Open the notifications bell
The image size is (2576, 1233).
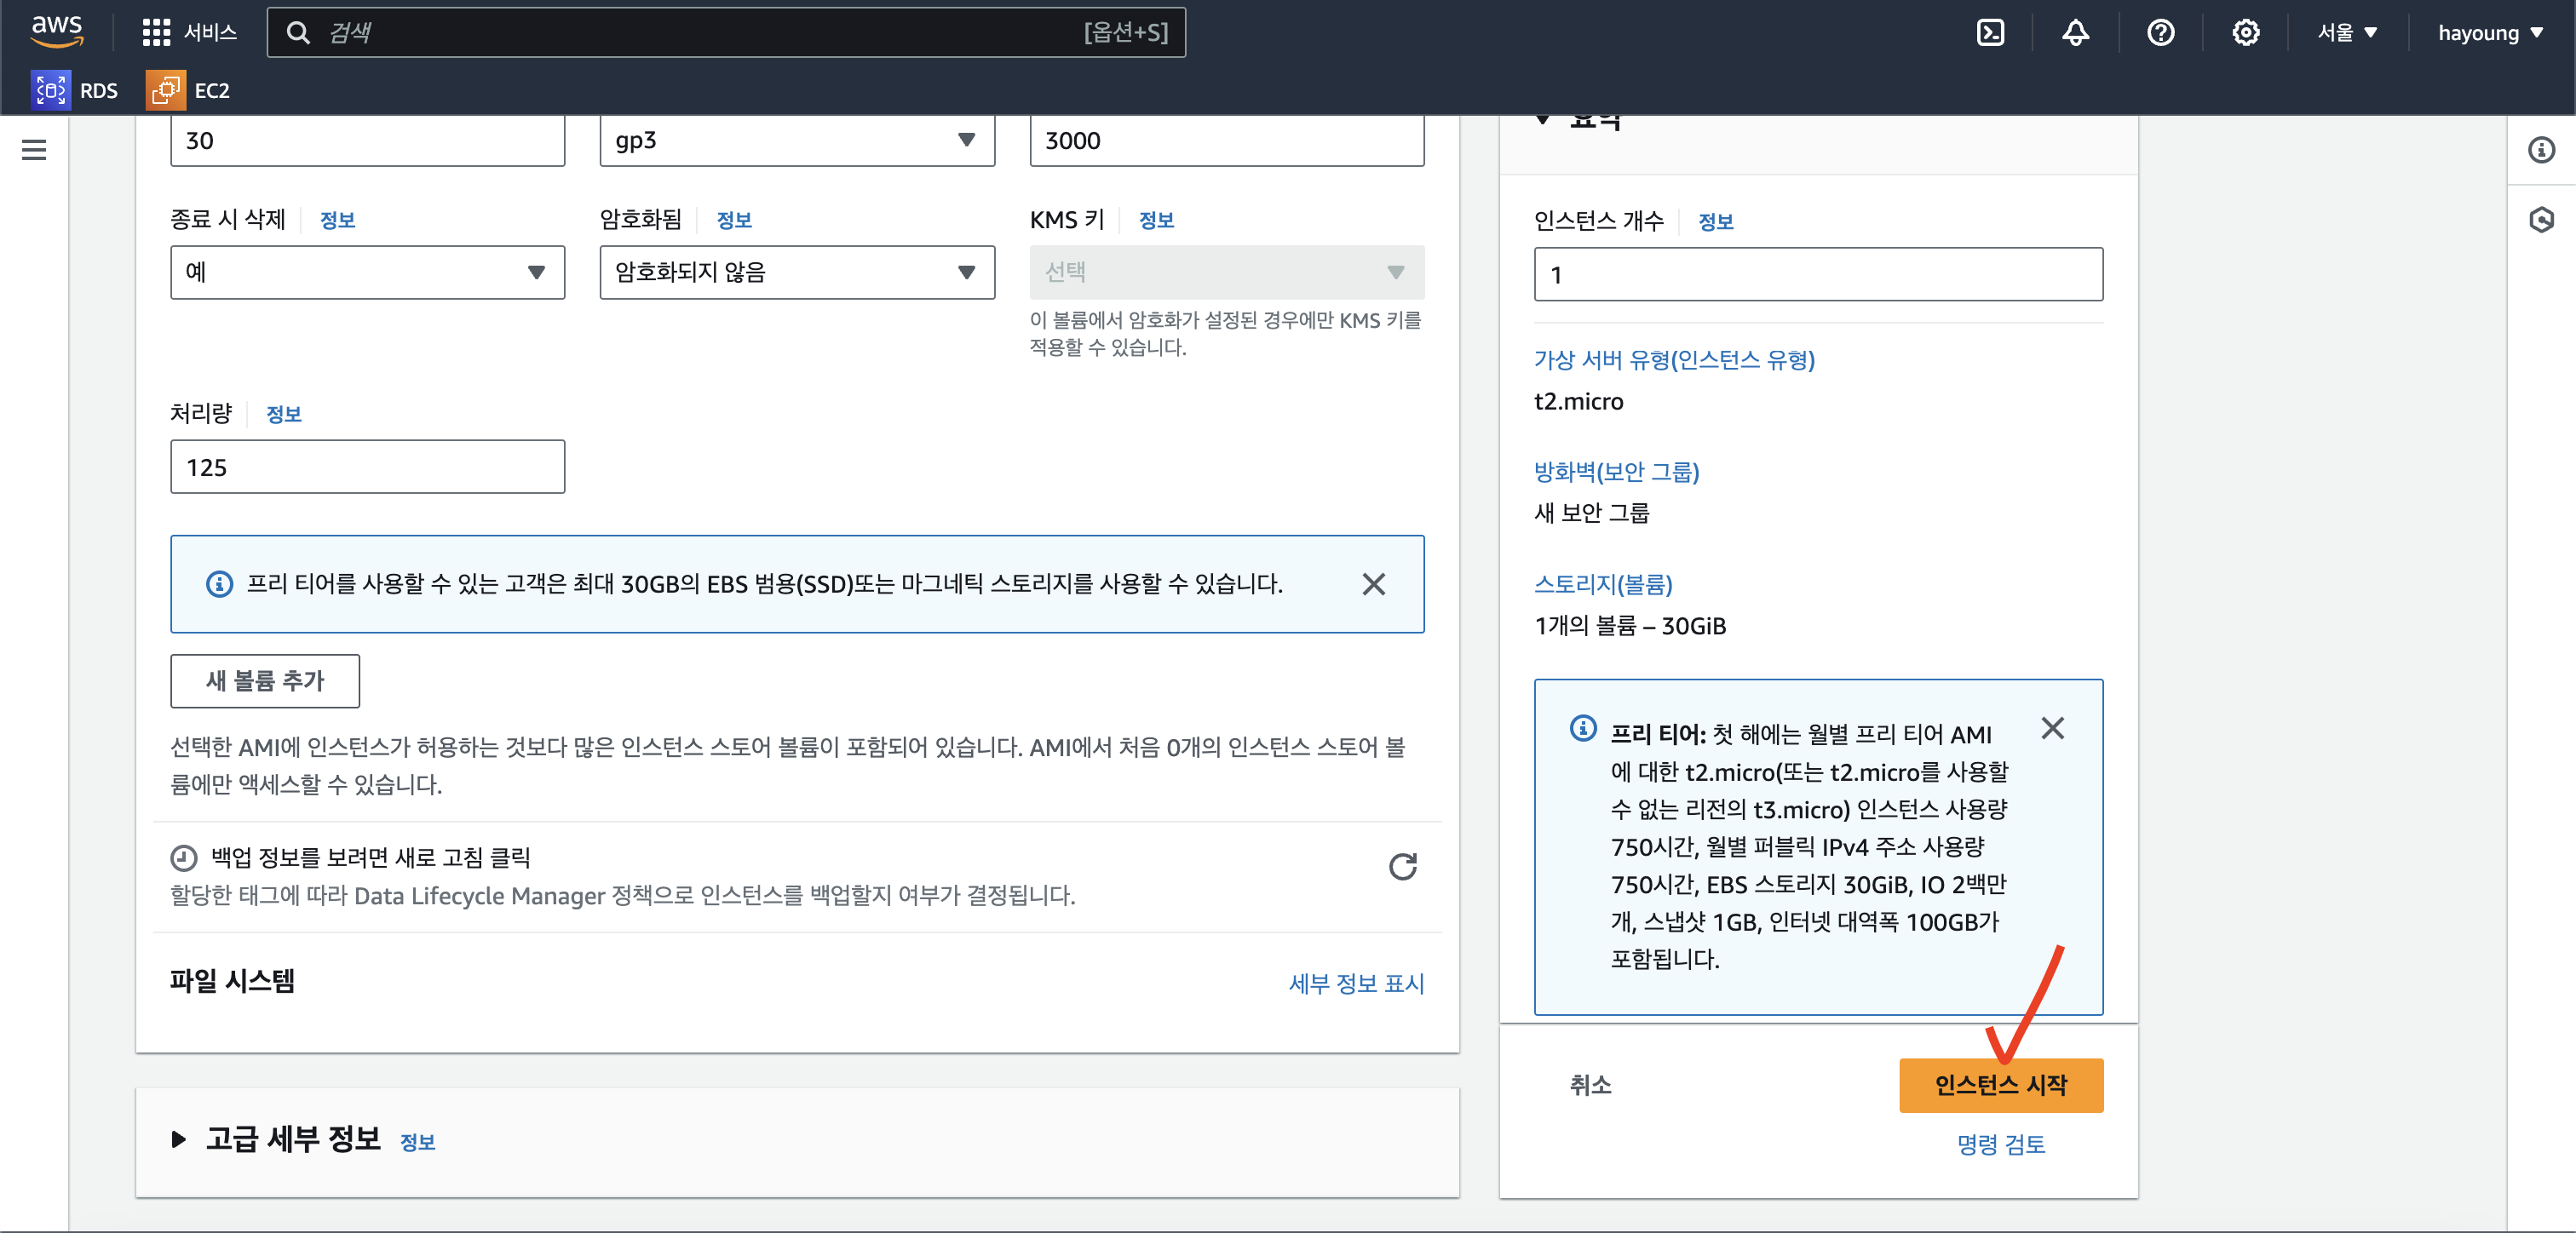click(2075, 33)
